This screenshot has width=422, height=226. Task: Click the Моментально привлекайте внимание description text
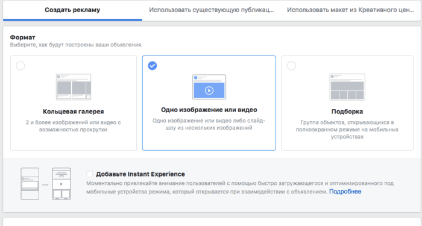(x=240, y=187)
